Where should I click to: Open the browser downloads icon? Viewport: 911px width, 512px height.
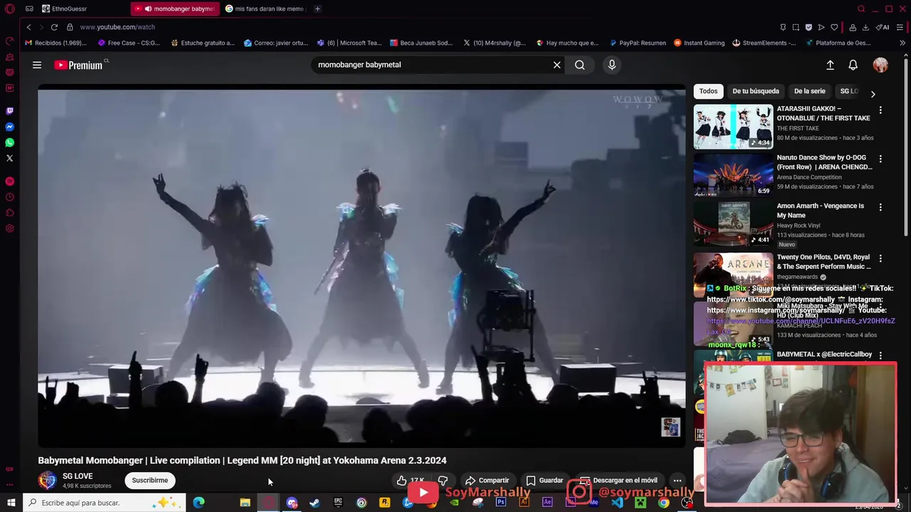click(x=865, y=27)
